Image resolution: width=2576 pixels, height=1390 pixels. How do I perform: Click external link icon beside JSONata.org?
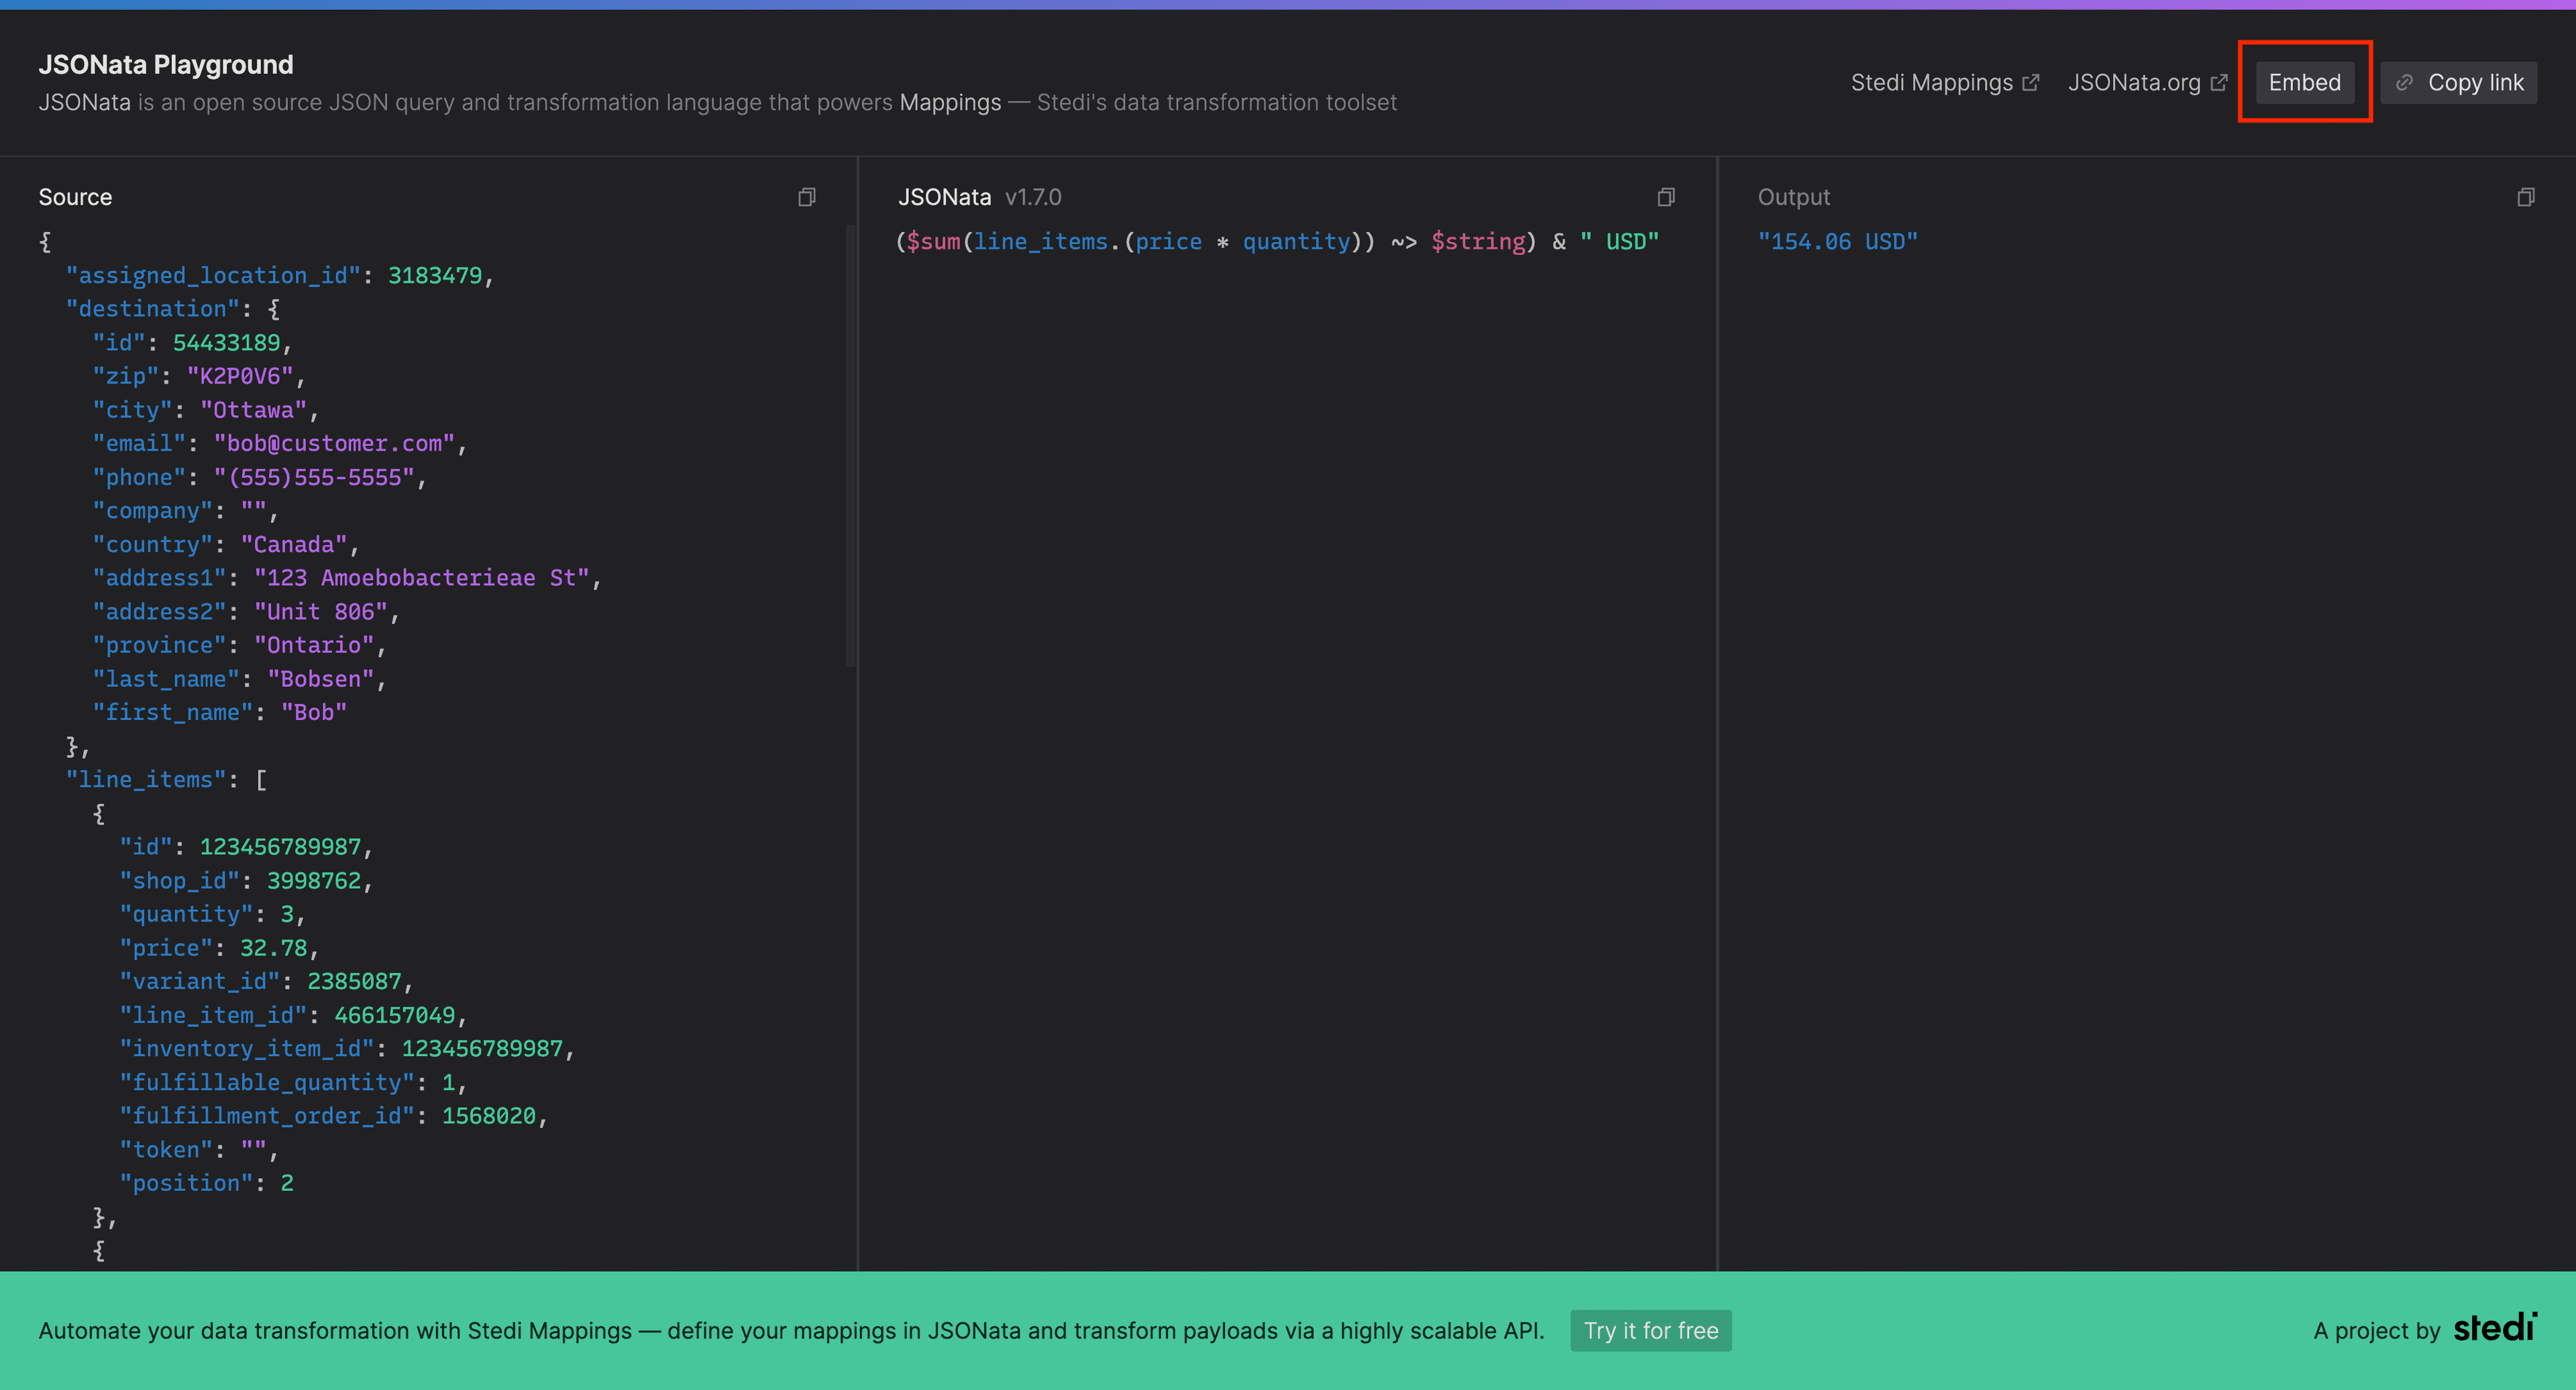click(2219, 83)
